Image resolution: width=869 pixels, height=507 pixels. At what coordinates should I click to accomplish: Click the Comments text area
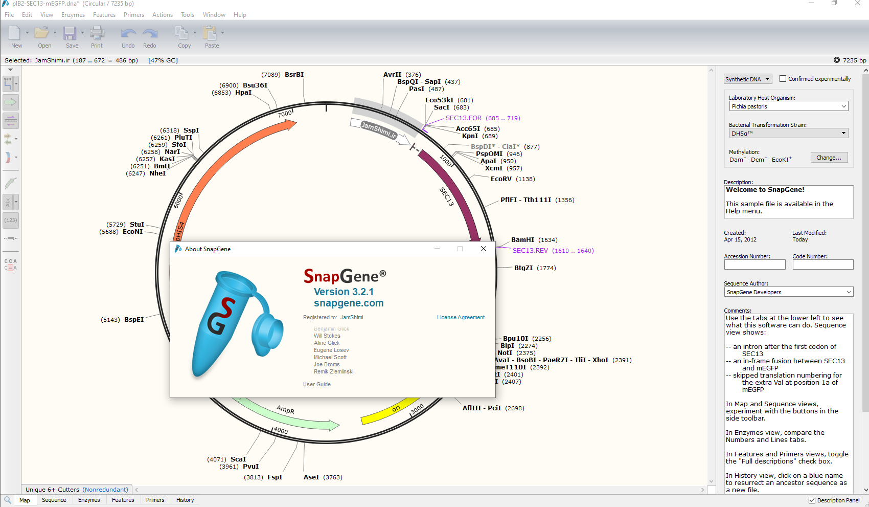[x=789, y=404]
